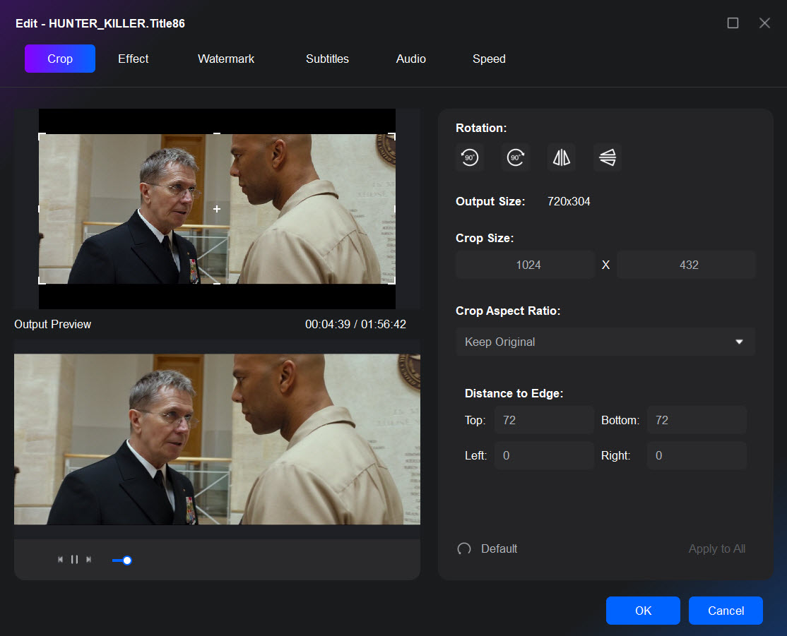Flip the video horizontally
Viewport: 787px width, 636px height.
562,157
